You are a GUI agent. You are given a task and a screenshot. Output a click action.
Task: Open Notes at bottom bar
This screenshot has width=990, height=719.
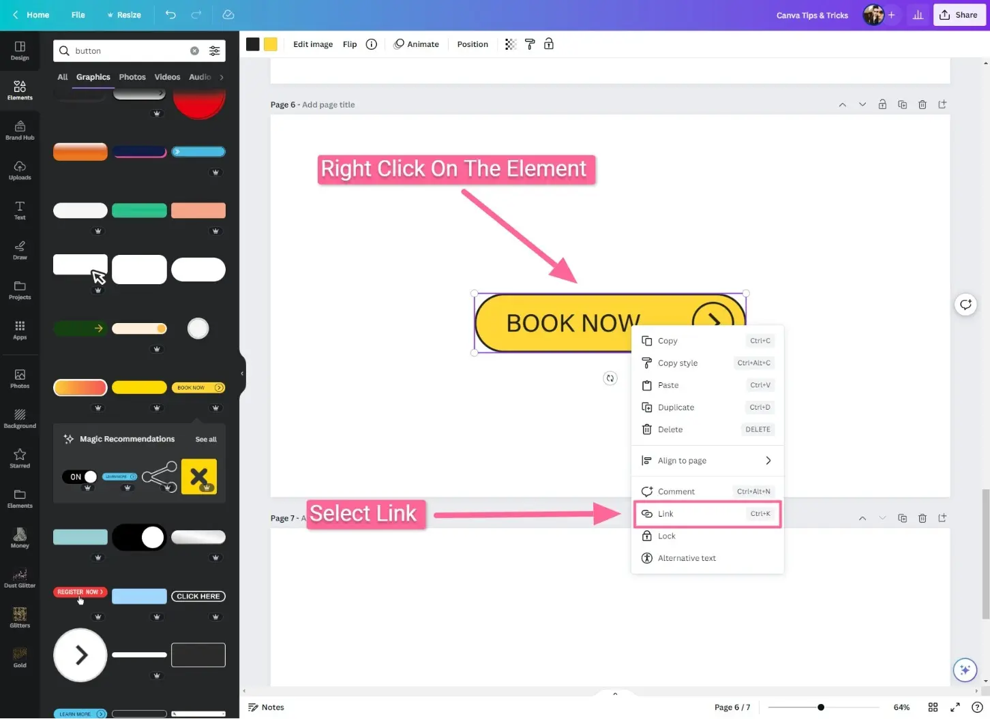click(266, 707)
